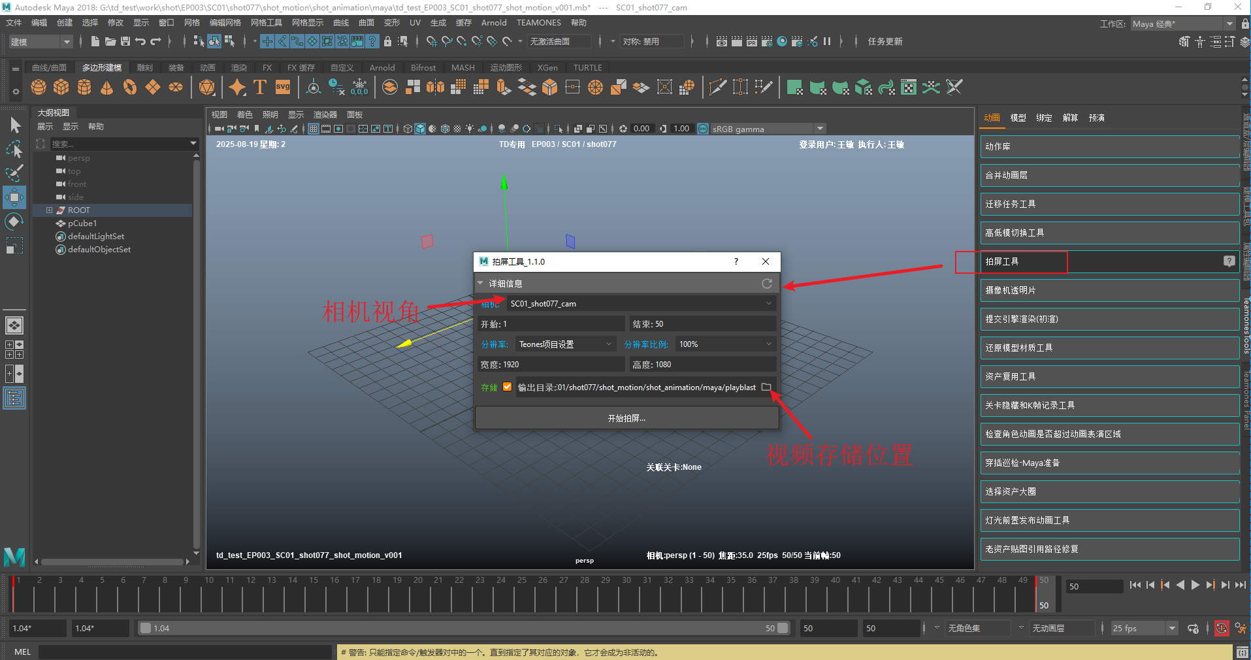The image size is (1251, 660).
Task: Click the play forwards button
Action: (x=1195, y=586)
